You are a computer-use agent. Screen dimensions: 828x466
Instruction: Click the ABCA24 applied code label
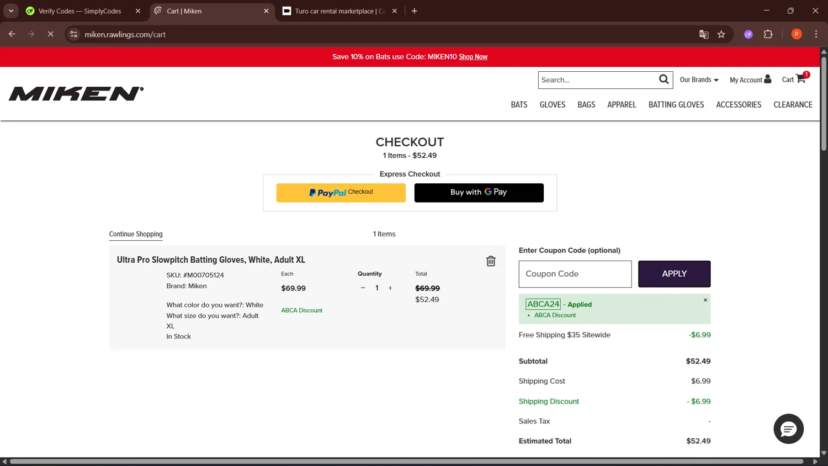(543, 304)
